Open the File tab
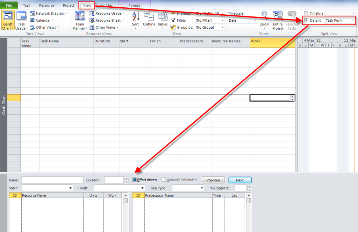The image size is (358, 232). coord(9,6)
